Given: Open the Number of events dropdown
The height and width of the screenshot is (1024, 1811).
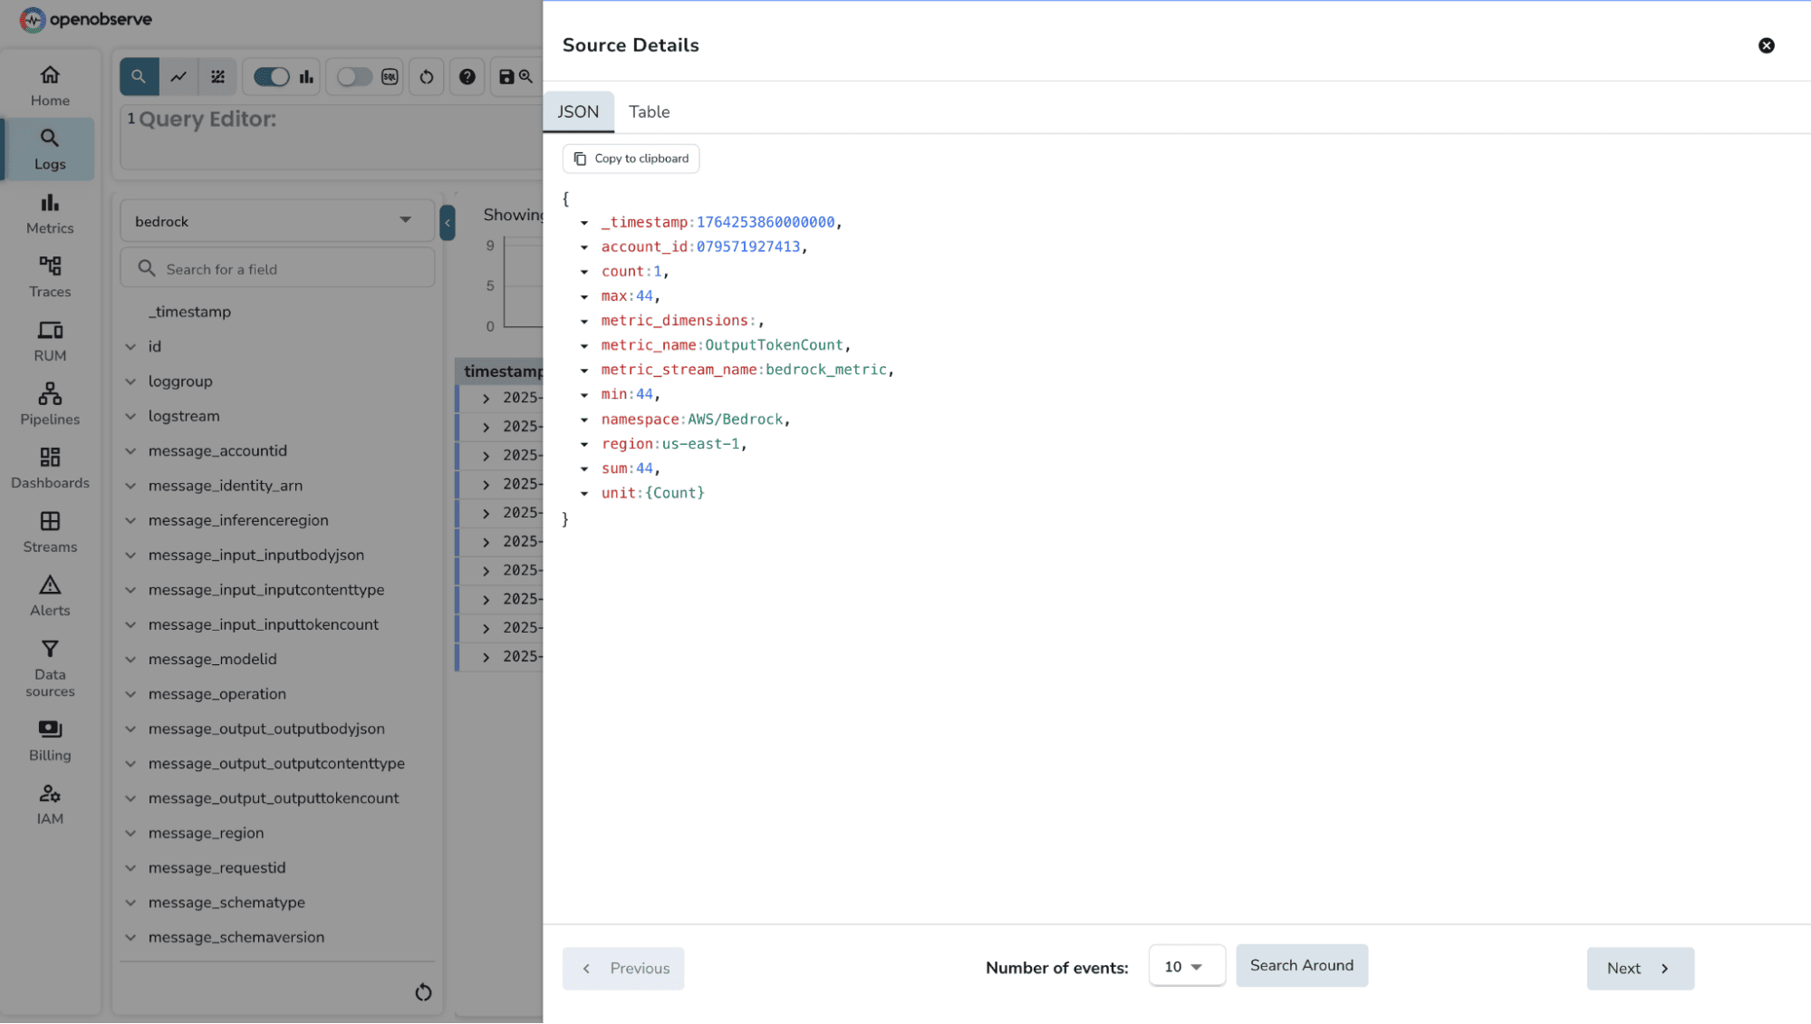Looking at the screenshot, I should click(1186, 967).
